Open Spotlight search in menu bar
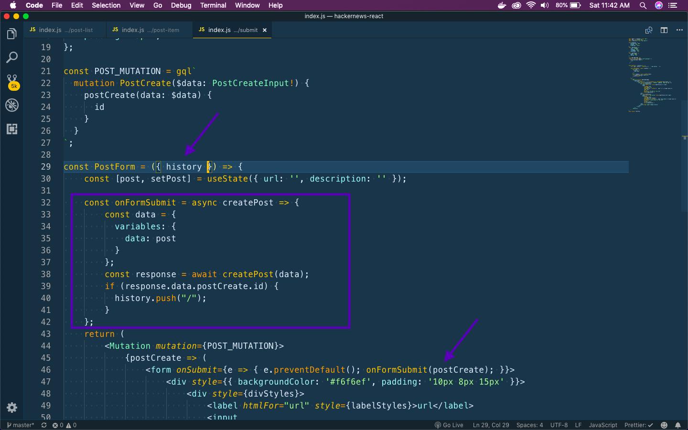This screenshot has height=430, width=688. click(643, 5)
